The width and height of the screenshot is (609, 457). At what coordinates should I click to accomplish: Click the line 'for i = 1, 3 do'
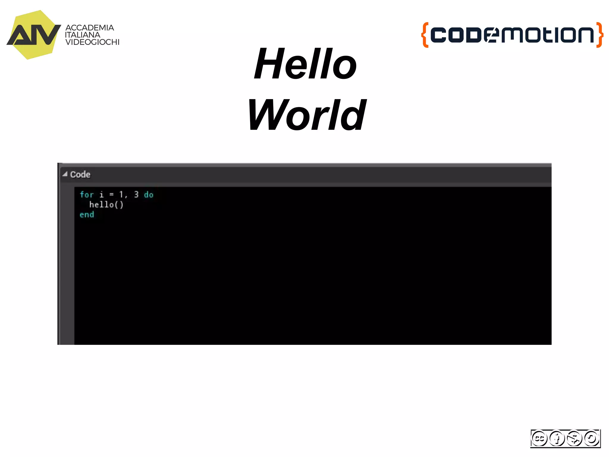[x=117, y=195]
